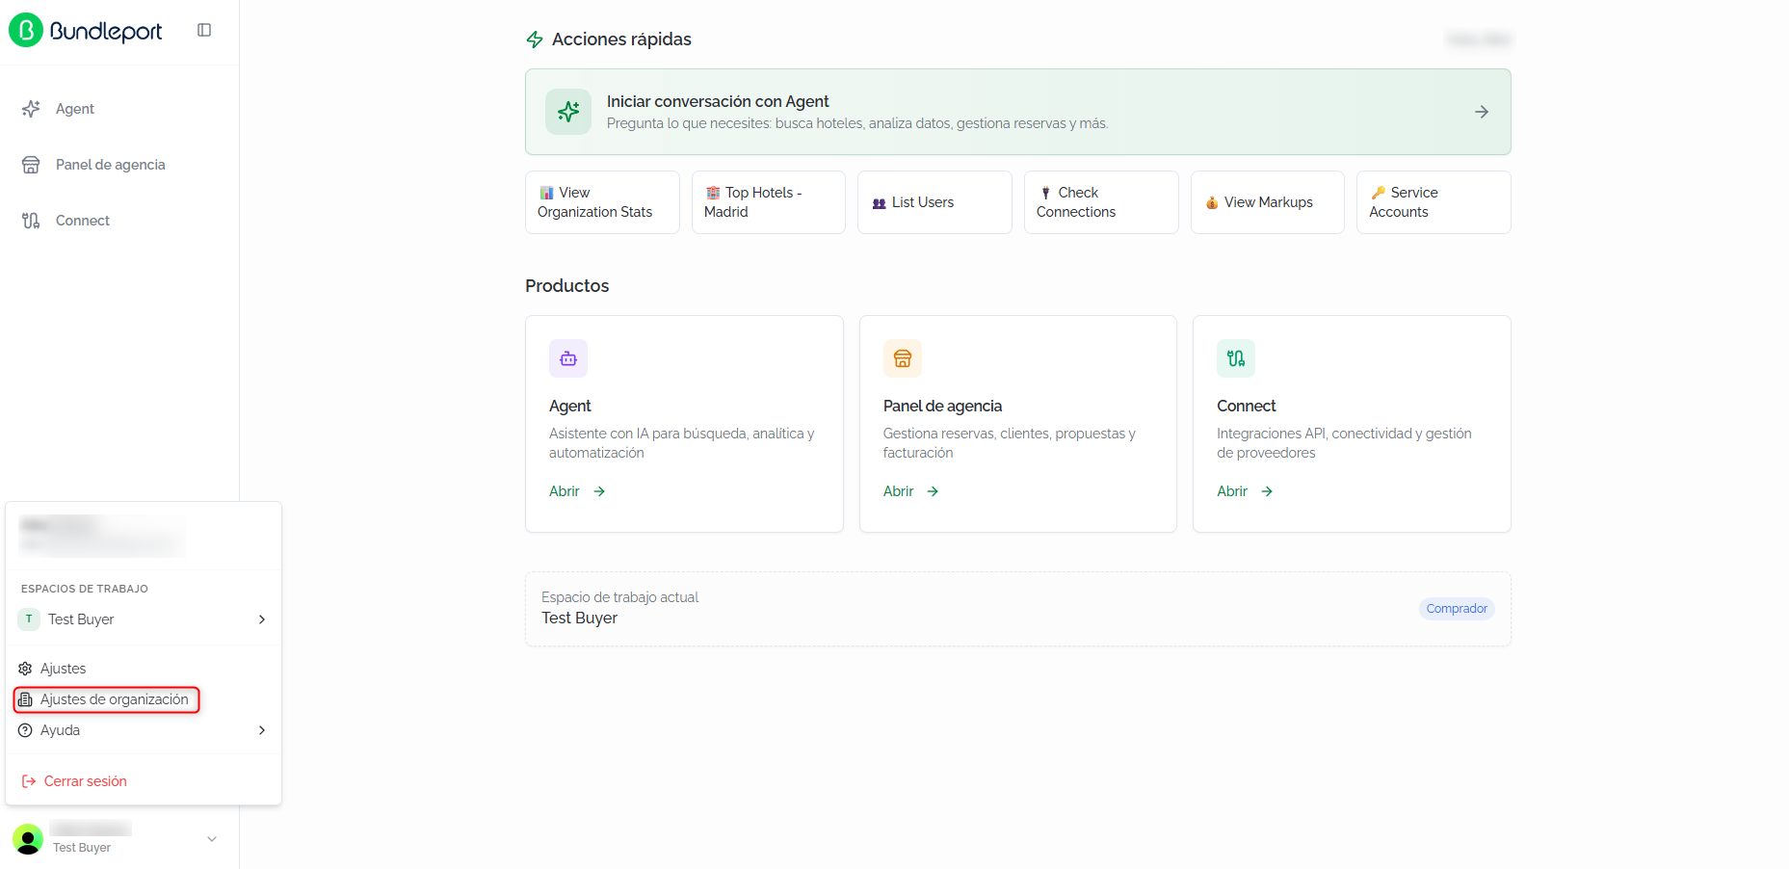Click the arrow at the right of the Iniciar conversación banner
The image size is (1789, 869).
pos(1482,112)
